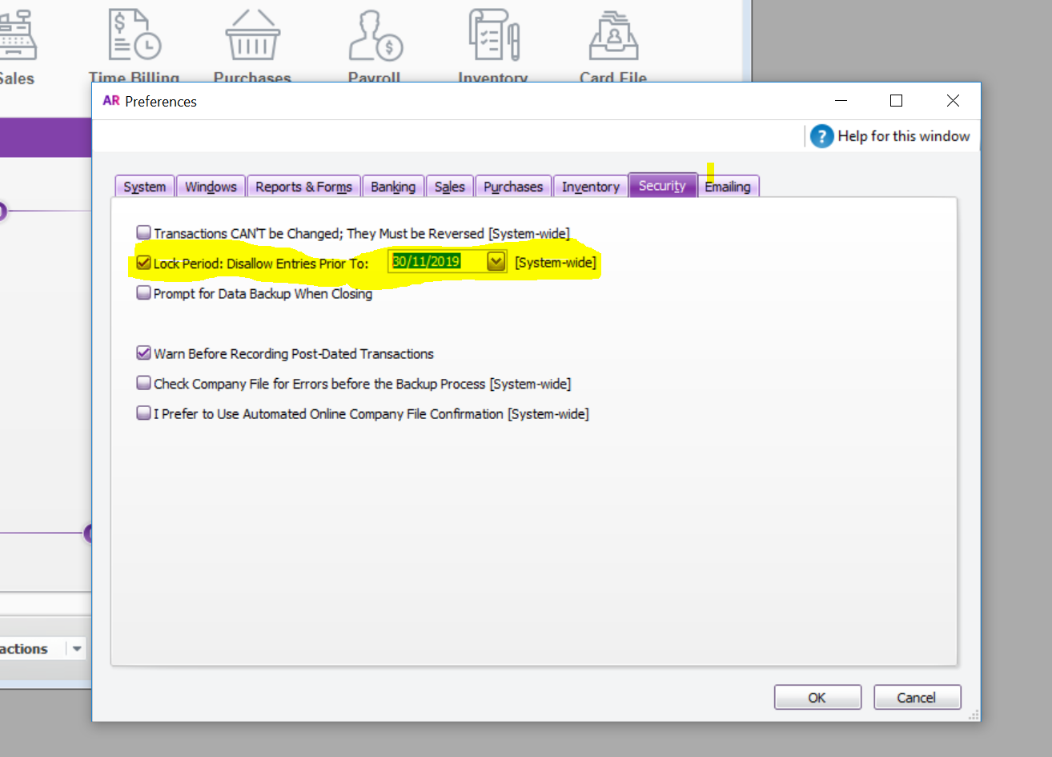Toggle Warn Before Recording Post-Dated Transactions

[x=143, y=353]
